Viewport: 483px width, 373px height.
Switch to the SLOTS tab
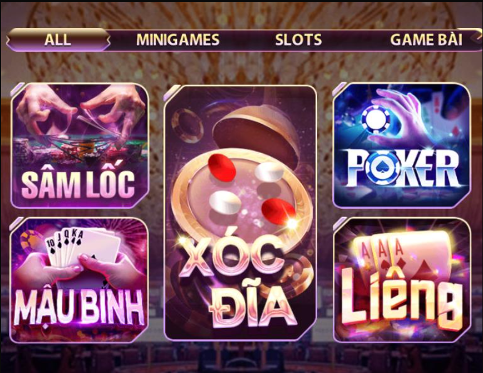[298, 40]
